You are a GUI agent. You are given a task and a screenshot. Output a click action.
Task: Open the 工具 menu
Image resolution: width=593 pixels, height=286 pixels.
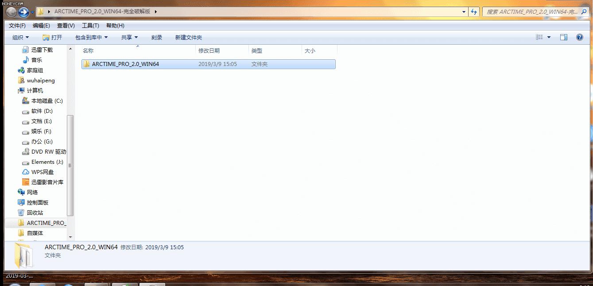[x=90, y=25]
